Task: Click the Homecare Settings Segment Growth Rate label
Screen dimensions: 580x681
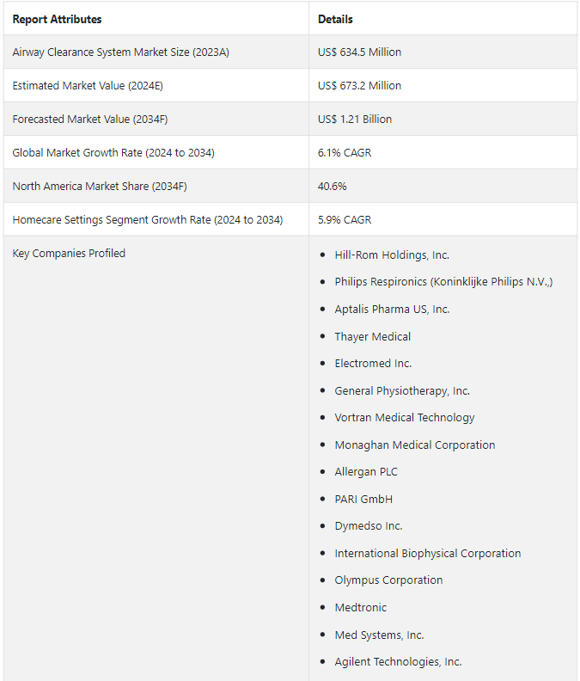Action: pyautogui.click(x=147, y=220)
